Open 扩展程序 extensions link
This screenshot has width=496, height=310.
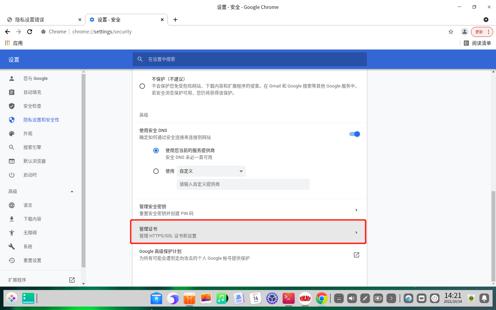41,280
